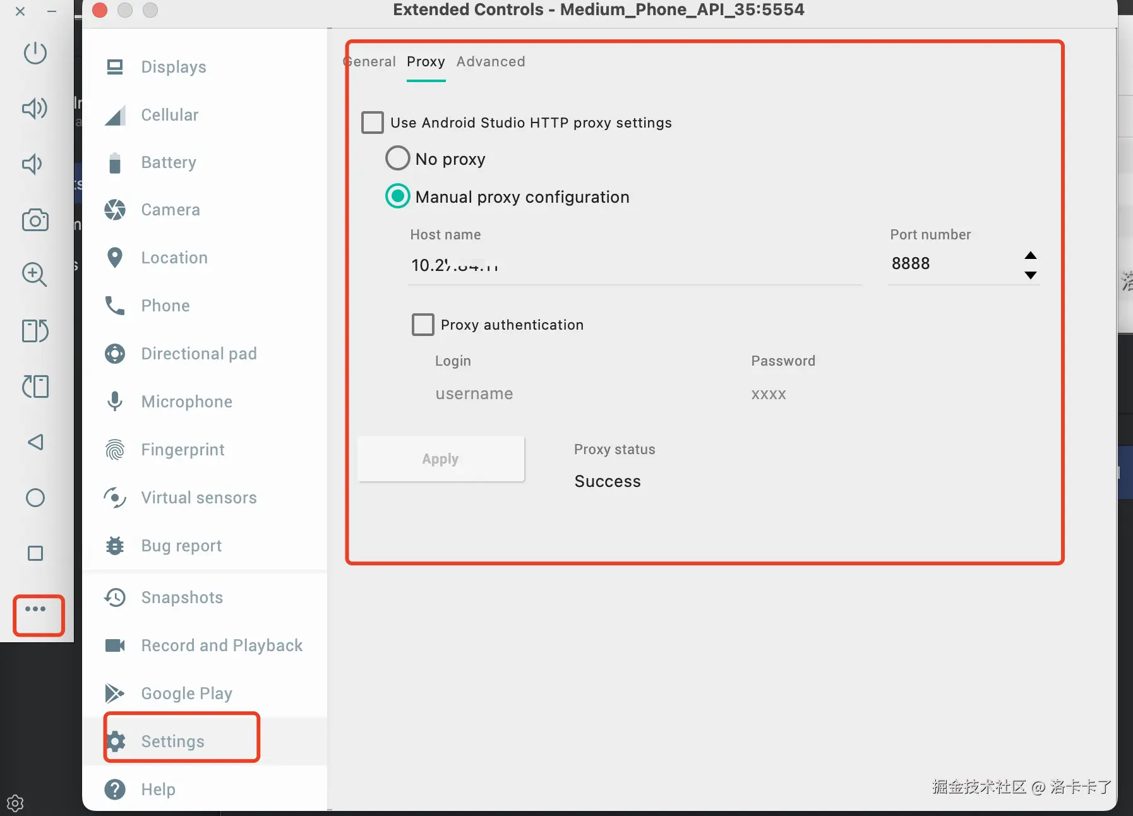Screen dimensions: 1133x816
Task: Open Location controls
Action: tap(205, 258)
